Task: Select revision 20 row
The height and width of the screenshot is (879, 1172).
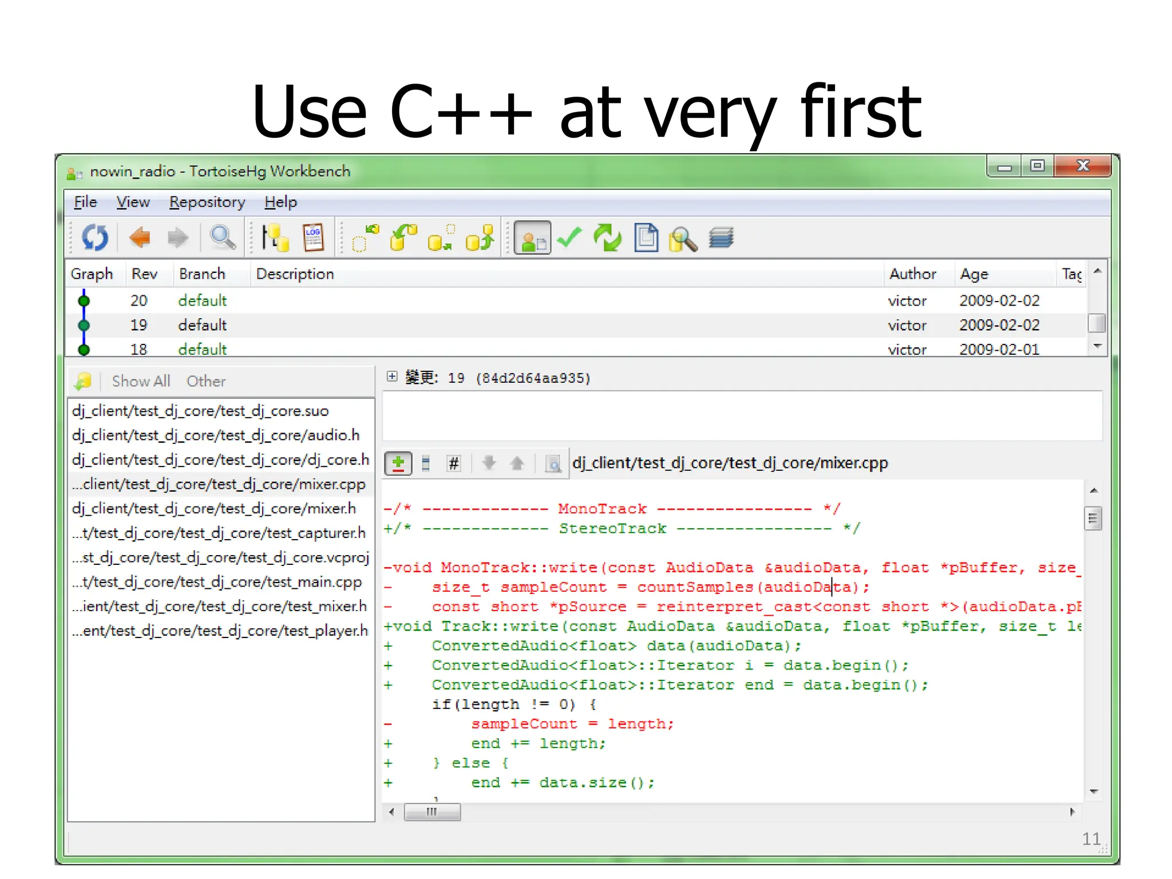Action: pos(576,300)
